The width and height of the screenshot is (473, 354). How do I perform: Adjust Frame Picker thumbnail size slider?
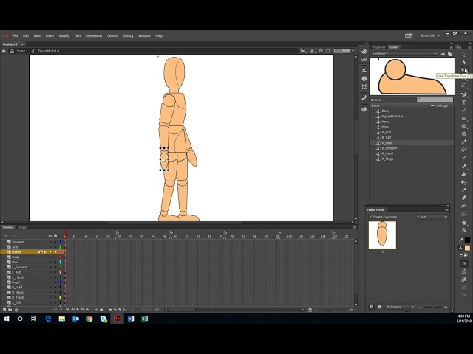pos(433,307)
